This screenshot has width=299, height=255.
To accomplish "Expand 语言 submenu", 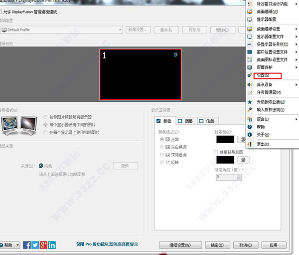I will pos(297,119).
